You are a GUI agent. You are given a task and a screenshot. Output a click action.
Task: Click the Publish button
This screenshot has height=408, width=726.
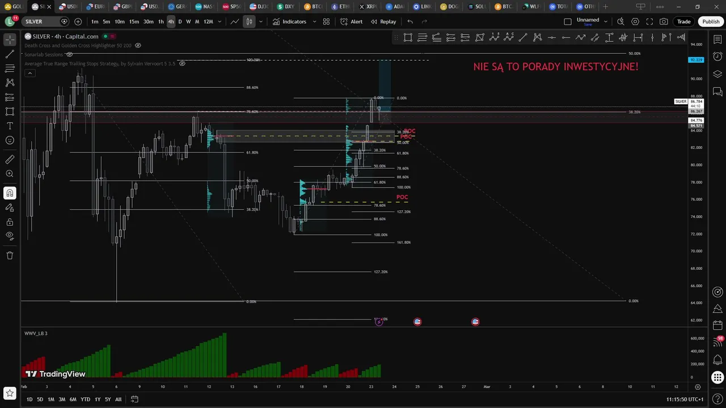point(711,22)
